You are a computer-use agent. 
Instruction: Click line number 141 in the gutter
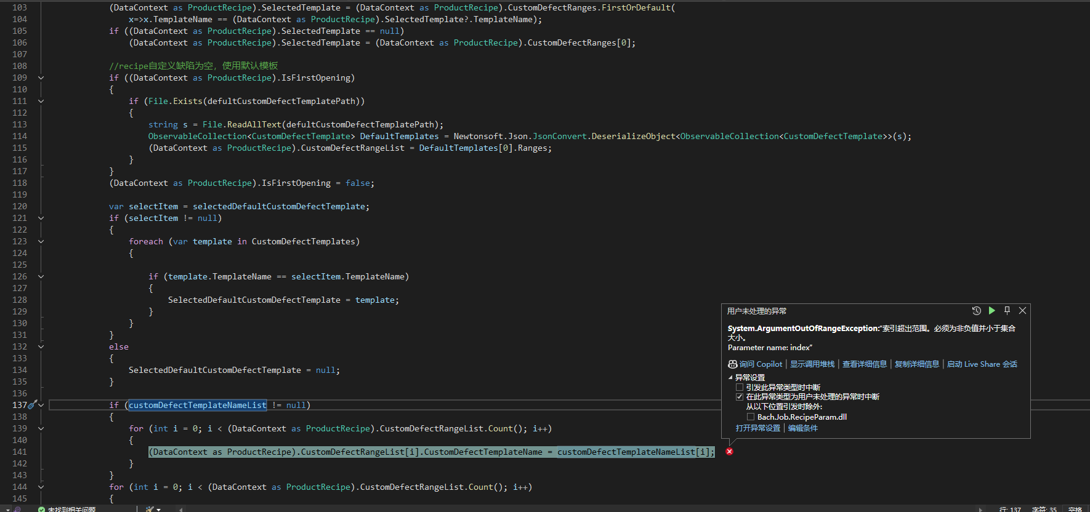(x=20, y=452)
